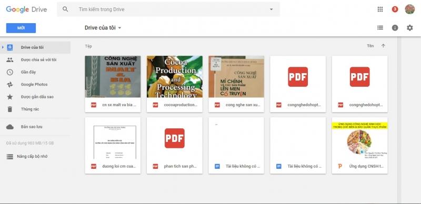Click the 'cocoaproduction...' file name
Image resolution: width=421 pixels, height=204 pixels.
181,105
